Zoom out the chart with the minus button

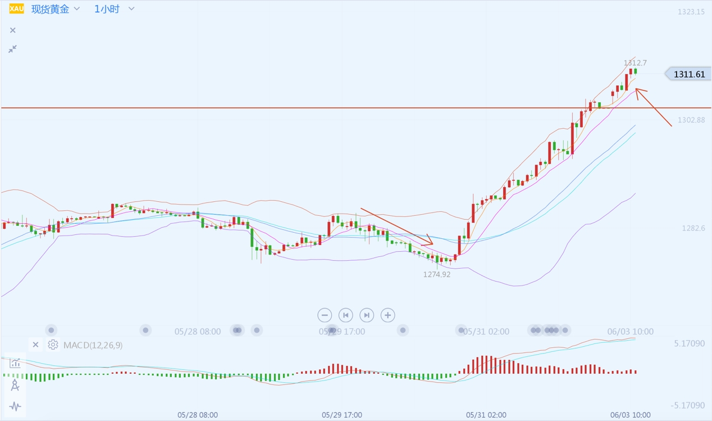point(325,315)
